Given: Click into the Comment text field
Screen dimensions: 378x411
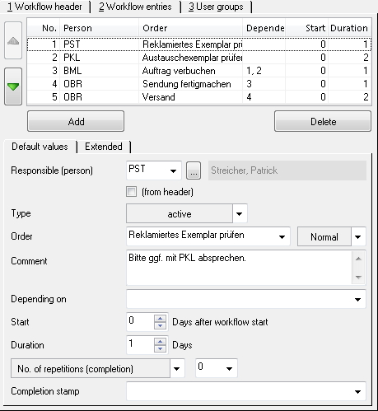Looking at the screenshot, I should (240, 268).
